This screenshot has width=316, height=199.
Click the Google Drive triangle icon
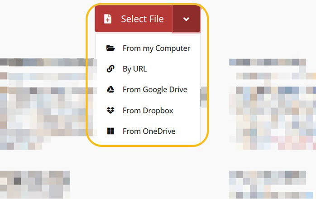(x=110, y=89)
